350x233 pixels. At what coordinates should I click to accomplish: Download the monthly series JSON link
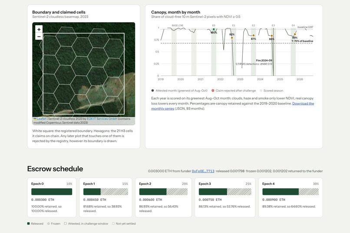[233, 106]
